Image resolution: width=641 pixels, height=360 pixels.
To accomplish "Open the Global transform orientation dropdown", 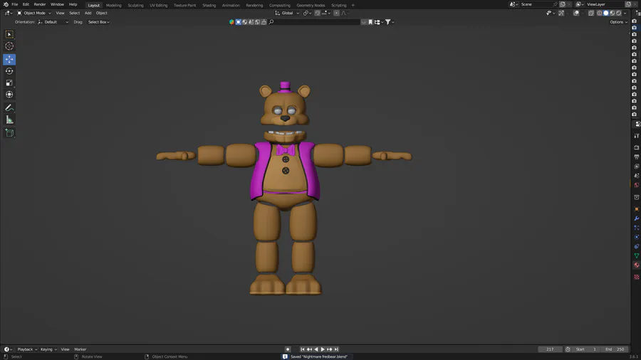I will pos(287,13).
